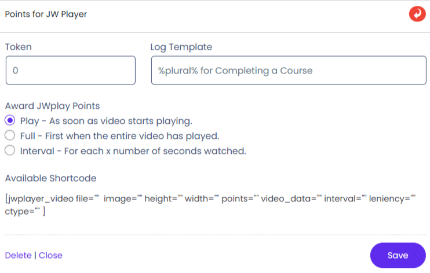Select the Full radio button

point(9,136)
